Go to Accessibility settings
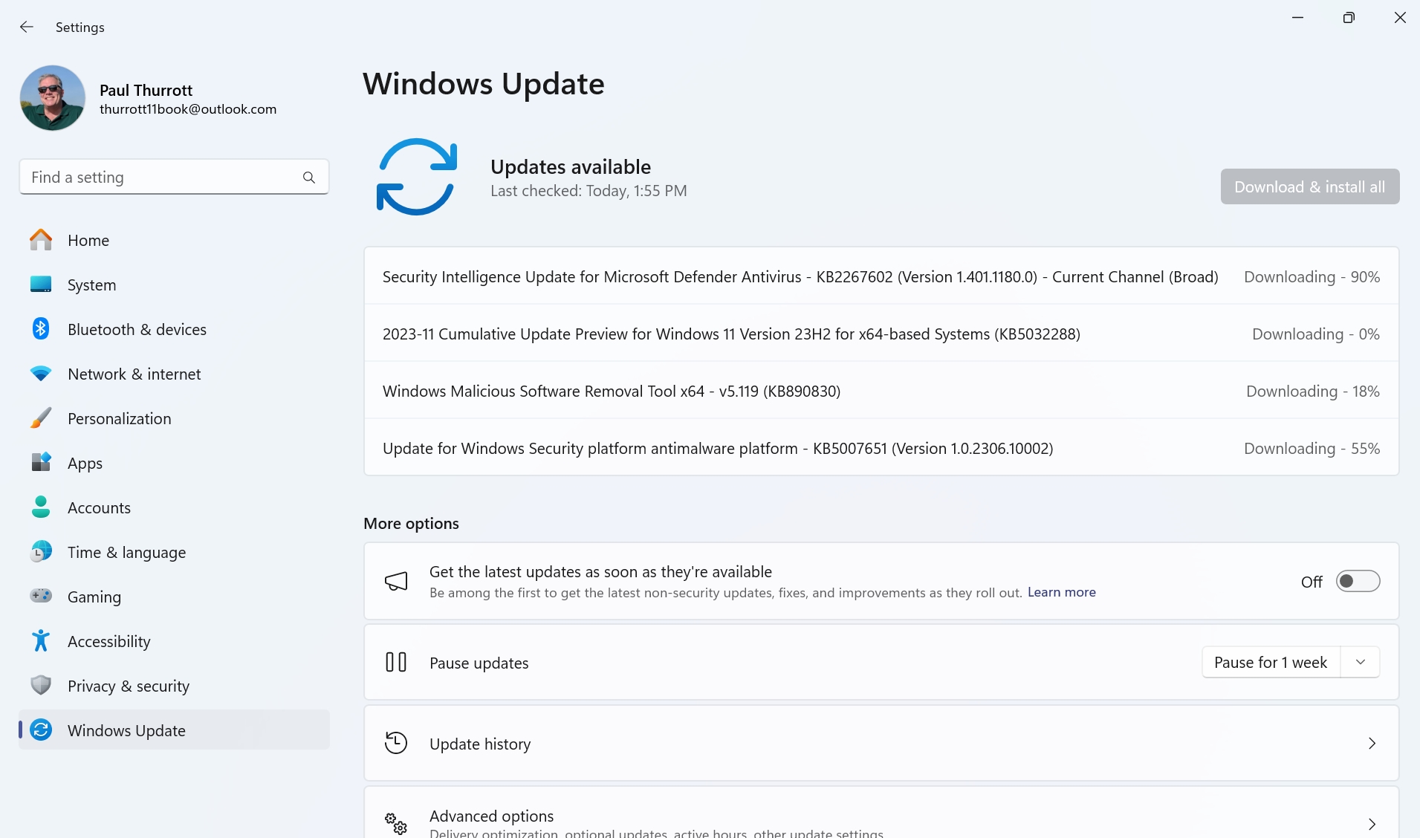Screen dimensions: 1420x838 tap(174, 641)
